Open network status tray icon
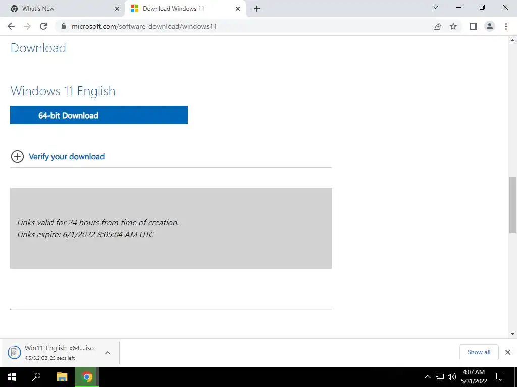 click(x=440, y=377)
